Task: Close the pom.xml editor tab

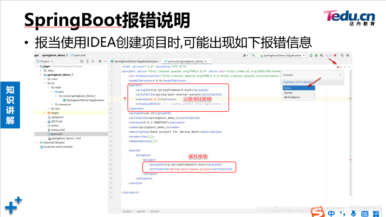Action: click(x=209, y=61)
